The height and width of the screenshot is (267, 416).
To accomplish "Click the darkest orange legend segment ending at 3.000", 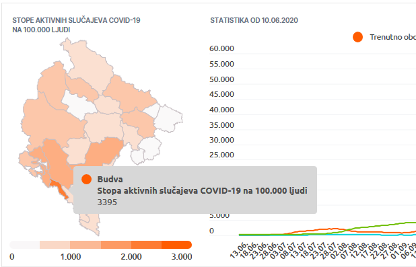I will pos(176,245).
